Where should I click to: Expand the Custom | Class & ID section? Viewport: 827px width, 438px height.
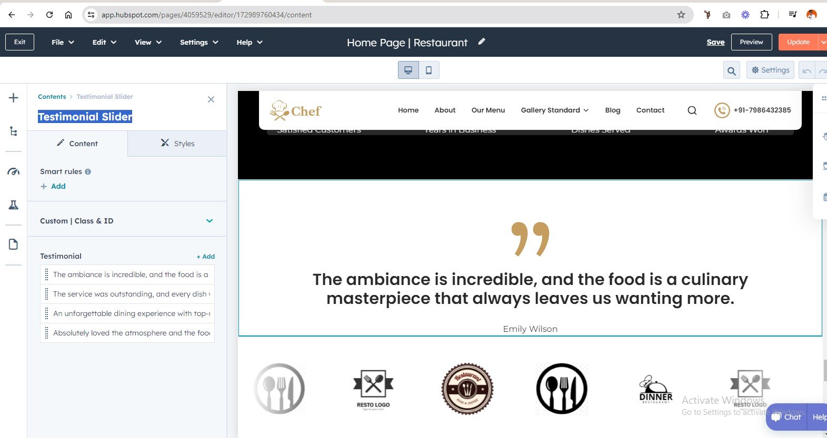(209, 221)
